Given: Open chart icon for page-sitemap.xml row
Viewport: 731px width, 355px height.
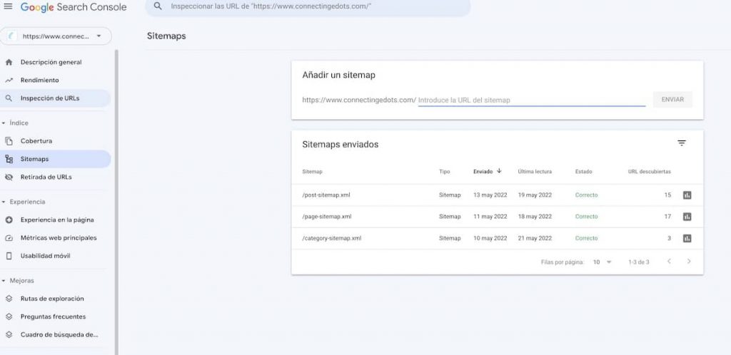Looking at the screenshot, I should coord(687,217).
